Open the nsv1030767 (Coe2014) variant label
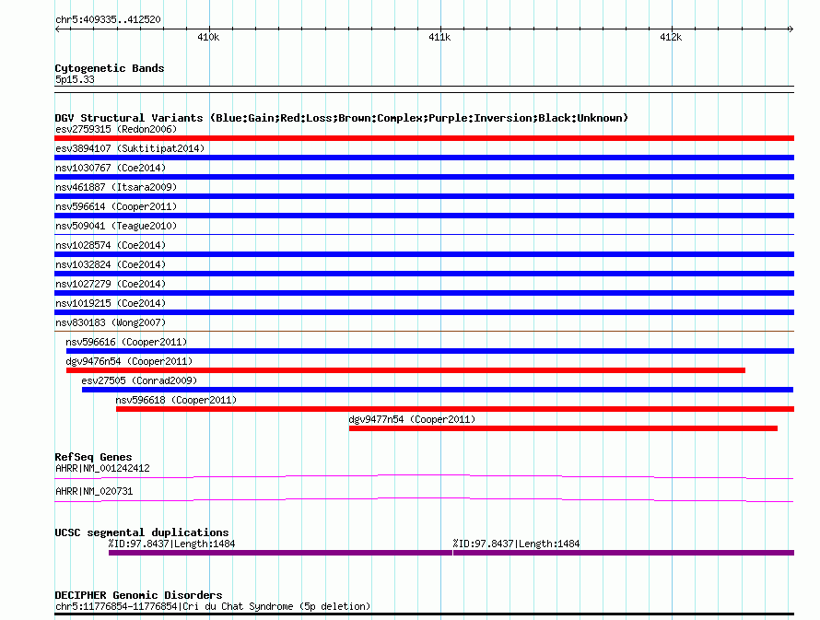The height and width of the screenshot is (620, 820). 111,168
